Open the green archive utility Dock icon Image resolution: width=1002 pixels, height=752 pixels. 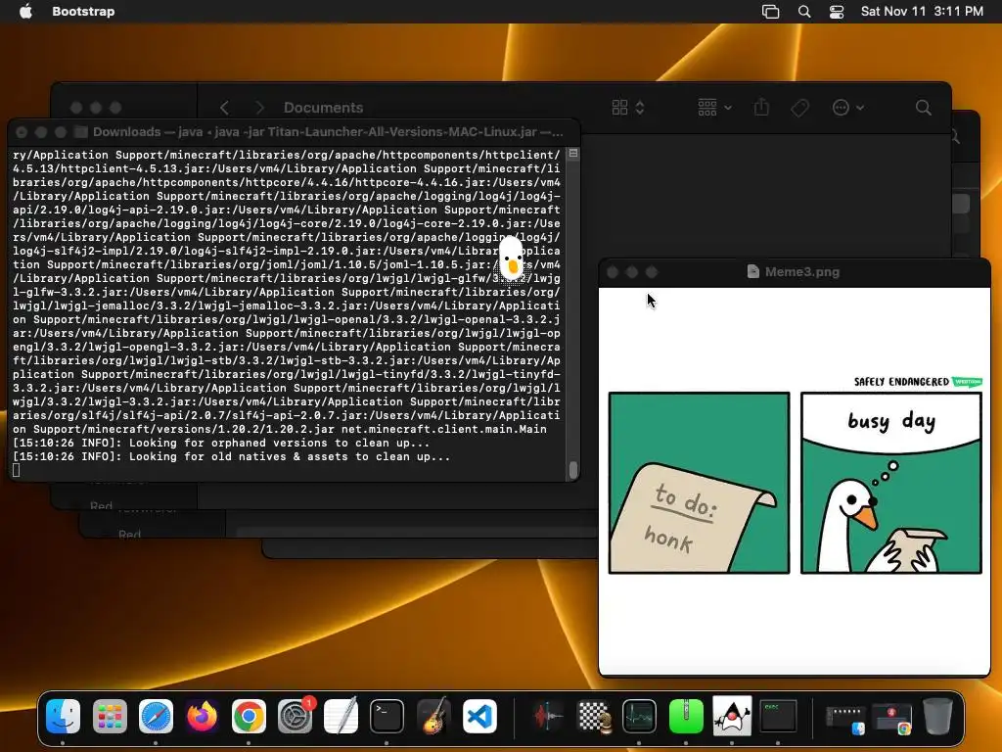(686, 716)
